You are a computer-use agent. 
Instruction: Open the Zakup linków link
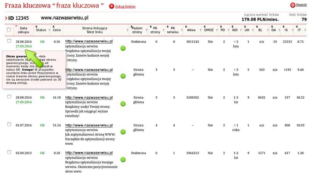[125, 7]
